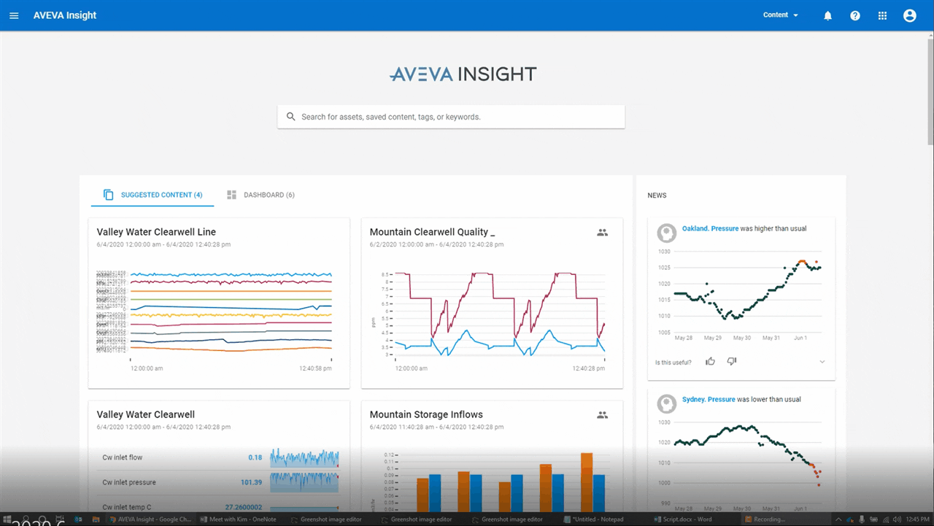Switch to AVEVA Insight Chrome taskbar item
The width and height of the screenshot is (934, 526).
[150, 519]
